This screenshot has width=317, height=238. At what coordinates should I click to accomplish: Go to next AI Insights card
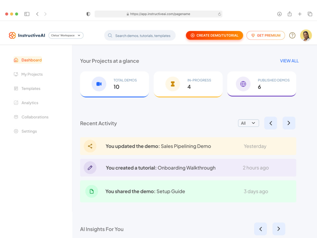[x=279, y=229]
